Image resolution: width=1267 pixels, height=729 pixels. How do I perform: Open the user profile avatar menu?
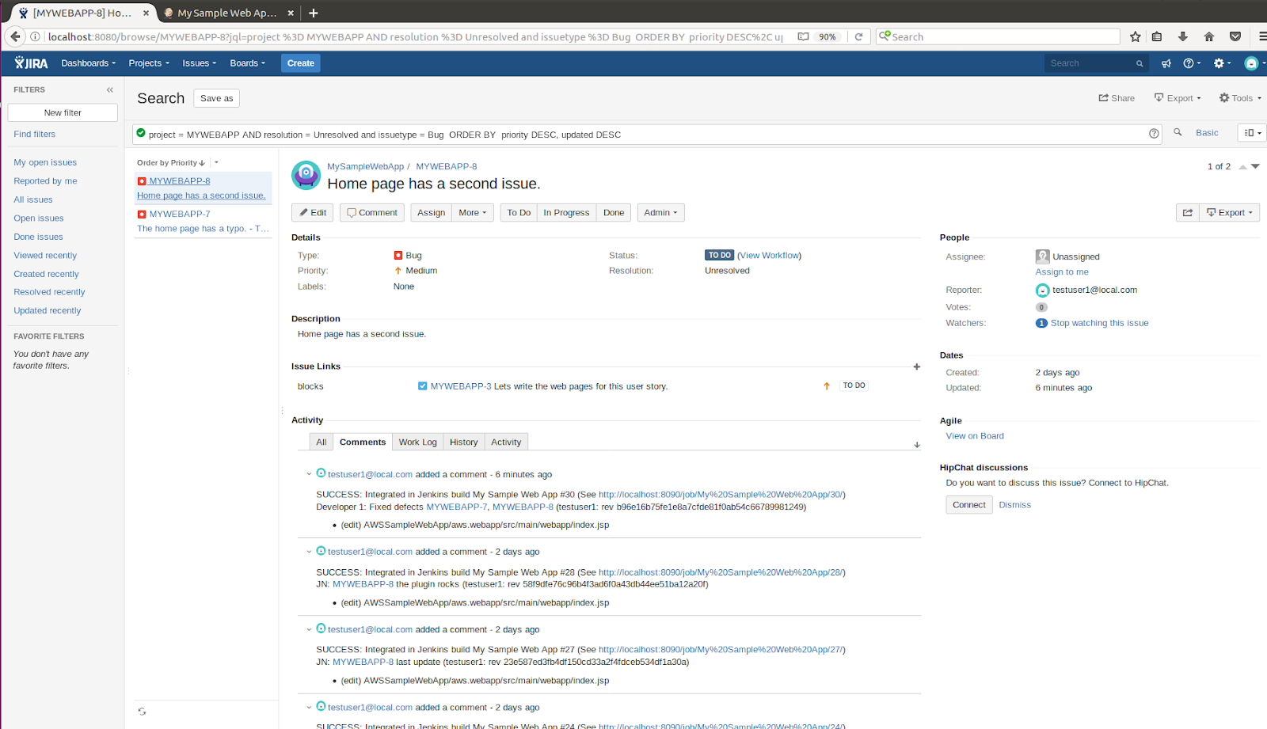[x=1254, y=63]
